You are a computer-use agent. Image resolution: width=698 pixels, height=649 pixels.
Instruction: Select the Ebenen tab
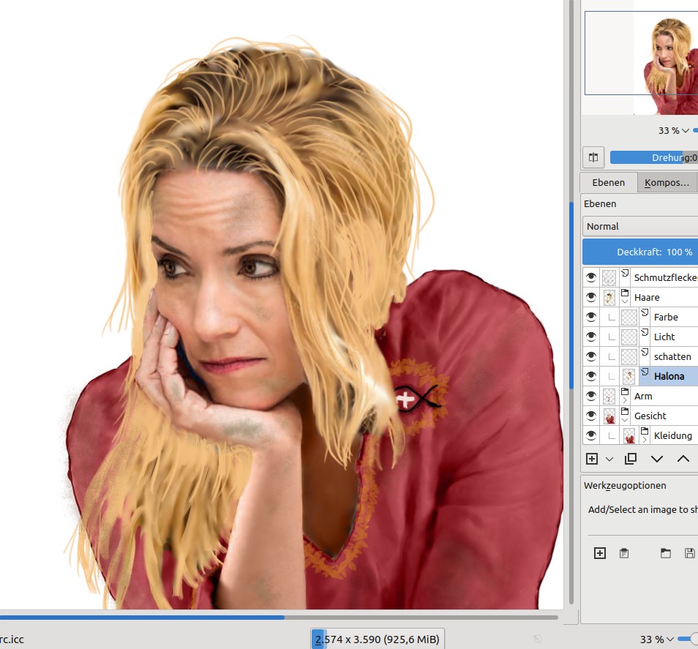pyautogui.click(x=608, y=182)
